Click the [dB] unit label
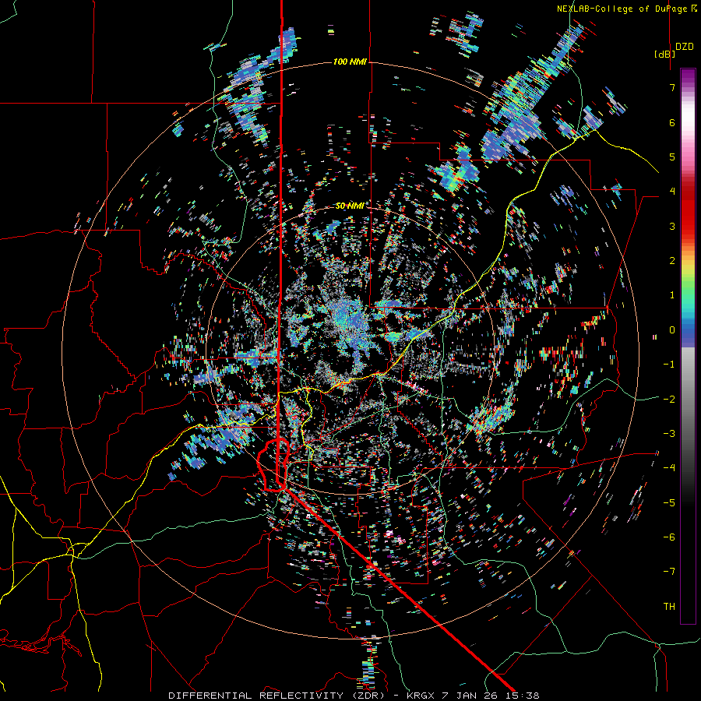The width and height of the screenshot is (701, 701). click(664, 54)
